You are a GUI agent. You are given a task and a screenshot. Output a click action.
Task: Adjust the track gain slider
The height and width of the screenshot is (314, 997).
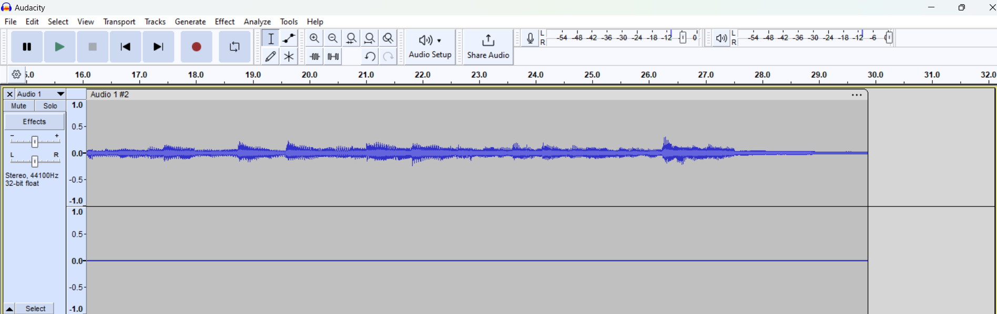point(35,141)
